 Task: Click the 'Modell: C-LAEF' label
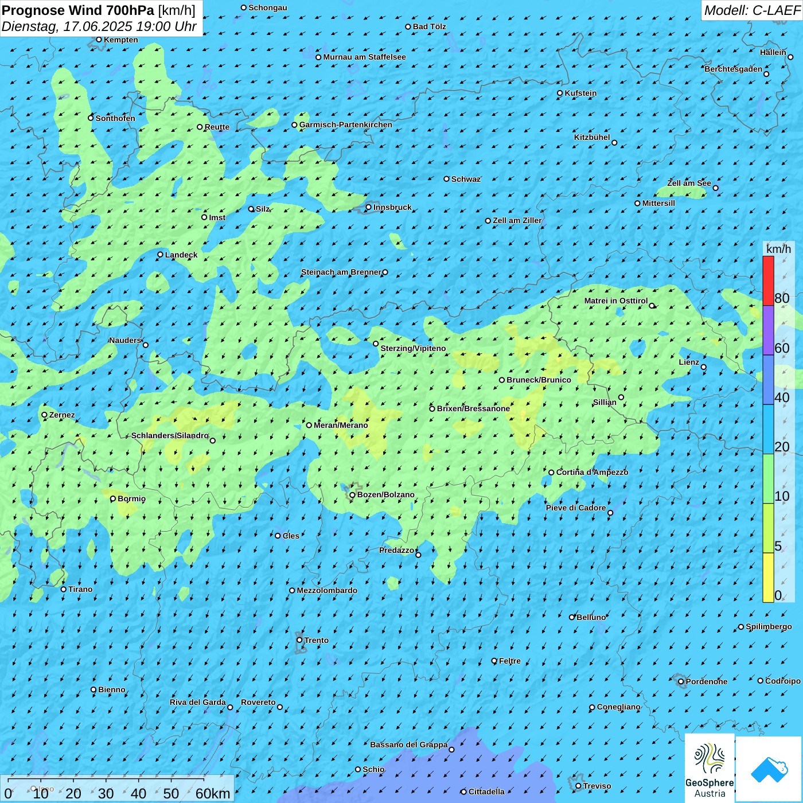(752, 10)
